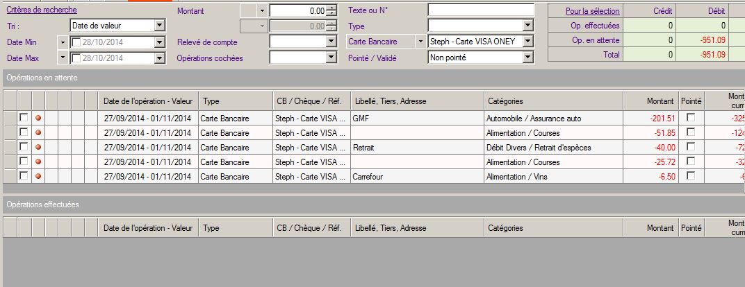The height and width of the screenshot is (287, 745).
Task: Click the Montant column header in Opérations en attente
Action: point(660,101)
